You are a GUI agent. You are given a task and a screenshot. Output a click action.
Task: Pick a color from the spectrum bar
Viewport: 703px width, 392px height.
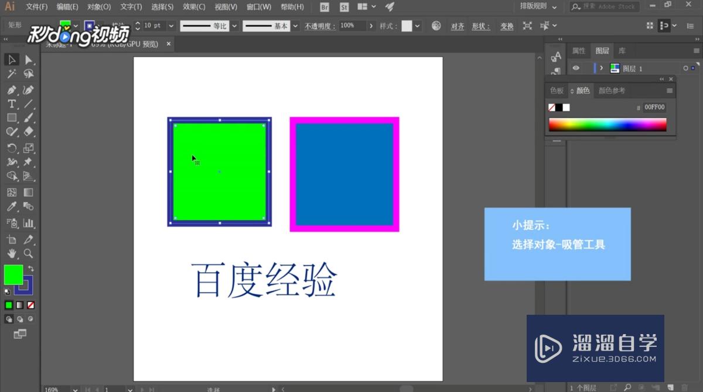[x=608, y=124]
